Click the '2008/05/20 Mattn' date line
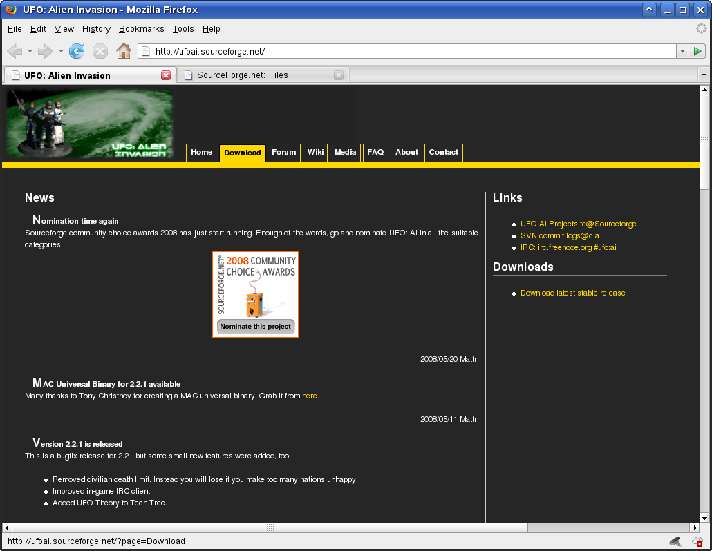The width and height of the screenshot is (712, 551). tap(449, 359)
